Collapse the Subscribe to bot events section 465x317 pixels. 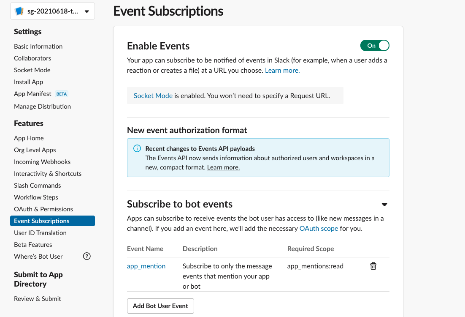tap(384, 205)
